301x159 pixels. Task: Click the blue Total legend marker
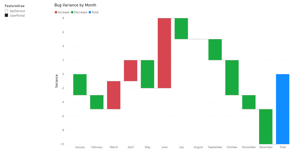tap(90, 12)
